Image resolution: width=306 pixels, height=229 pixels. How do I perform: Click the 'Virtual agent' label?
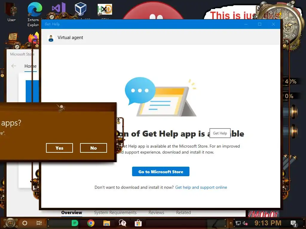[x=70, y=38]
